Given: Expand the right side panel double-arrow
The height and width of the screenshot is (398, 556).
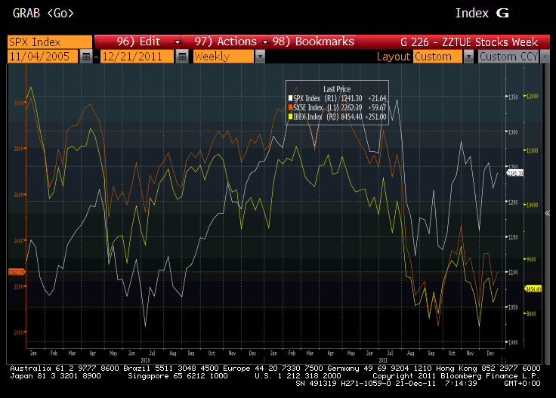Looking at the screenshot, I should (x=548, y=213).
